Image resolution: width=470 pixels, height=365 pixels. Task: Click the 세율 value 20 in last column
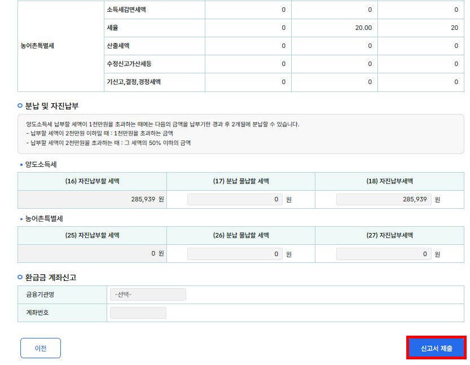coord(421,28)
